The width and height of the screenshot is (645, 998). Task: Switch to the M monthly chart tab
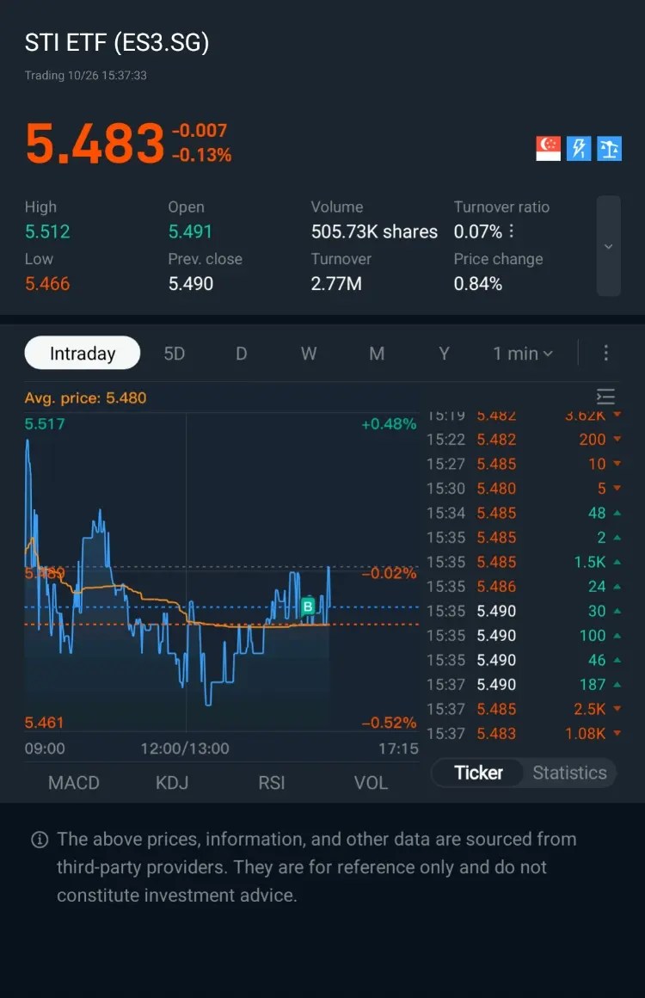pyautogui.click(x=377, y=354)
